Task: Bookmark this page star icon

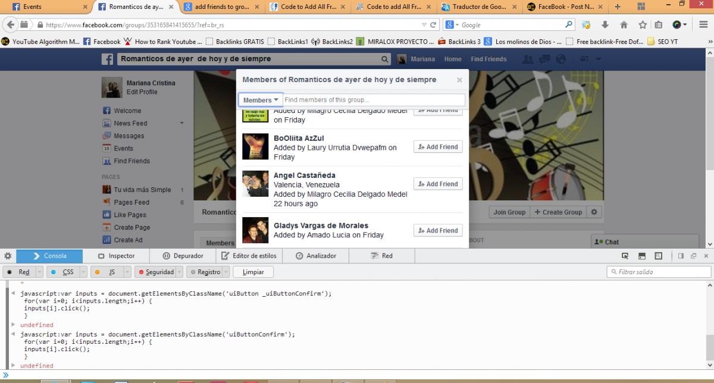Action: [641, 25]
